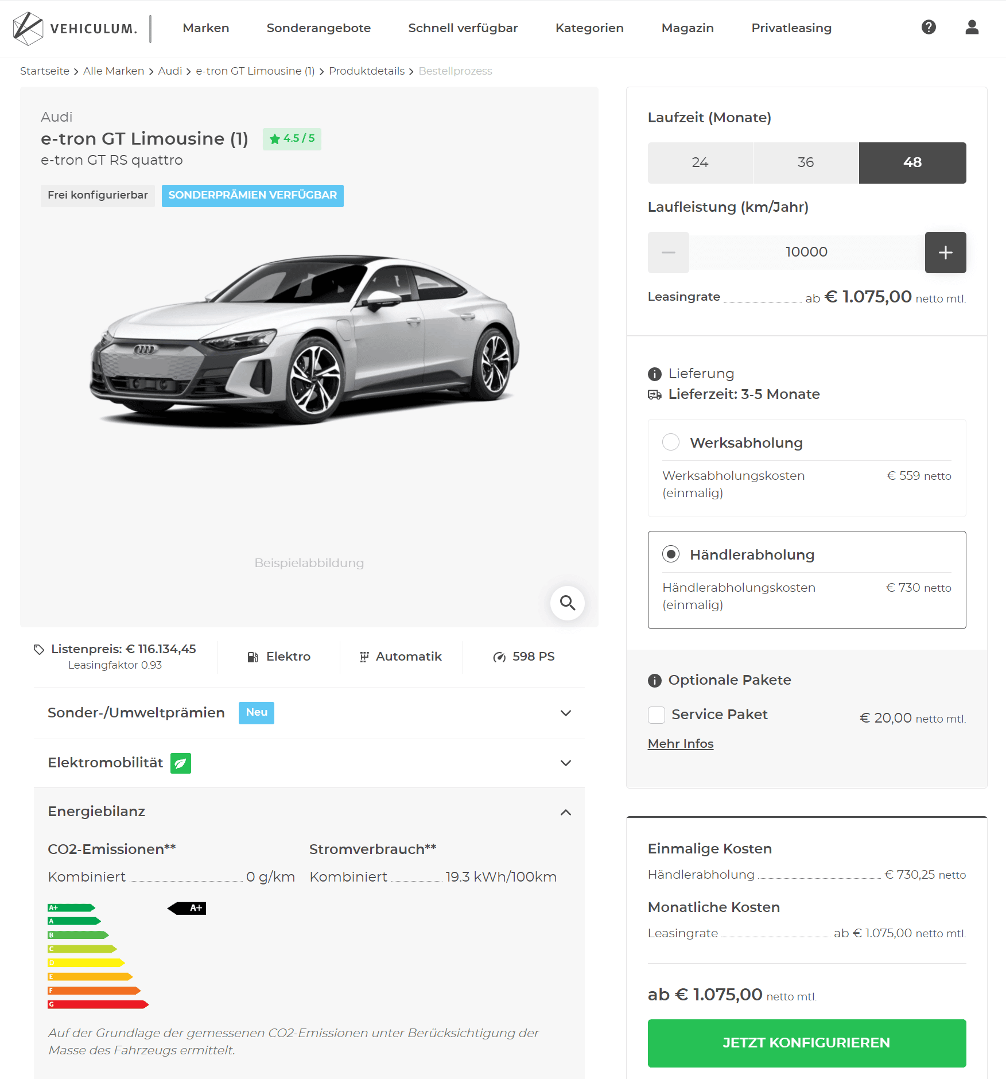Click the Neu badge by Sonder-/Umweltprämien
The image size is (1006, 1079).
[257, 713]
